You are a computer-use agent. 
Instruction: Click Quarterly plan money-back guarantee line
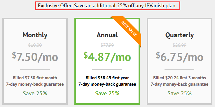pyautogui.click(x=179, y=84)
